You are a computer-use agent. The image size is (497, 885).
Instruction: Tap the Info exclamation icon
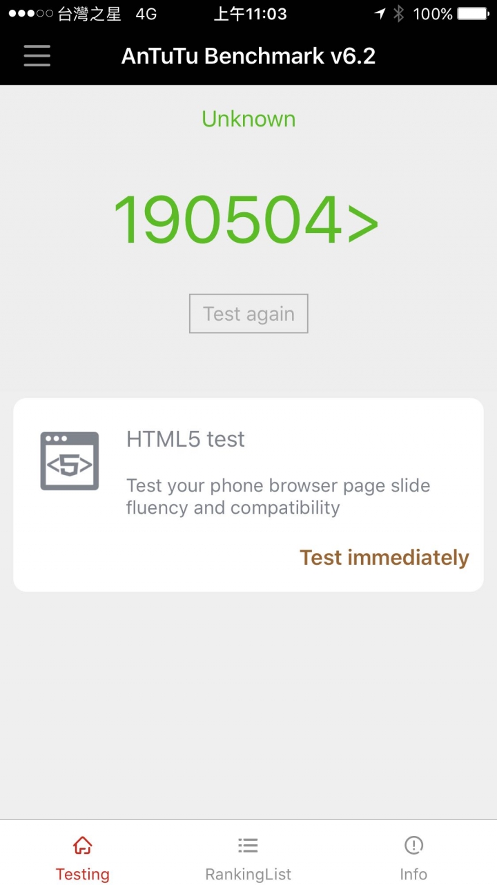pos(413,845)
